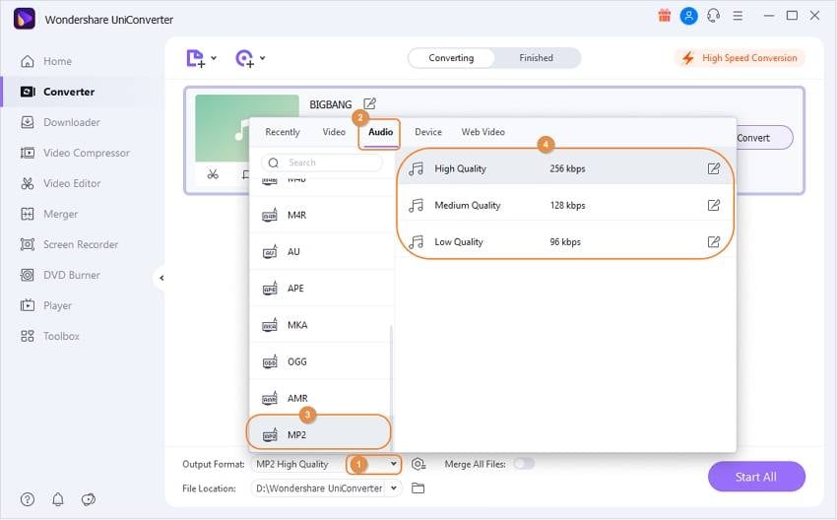Open the File Location dropdown
The width and height of the screenshot is (837, 520).
[x=394, y=487]
